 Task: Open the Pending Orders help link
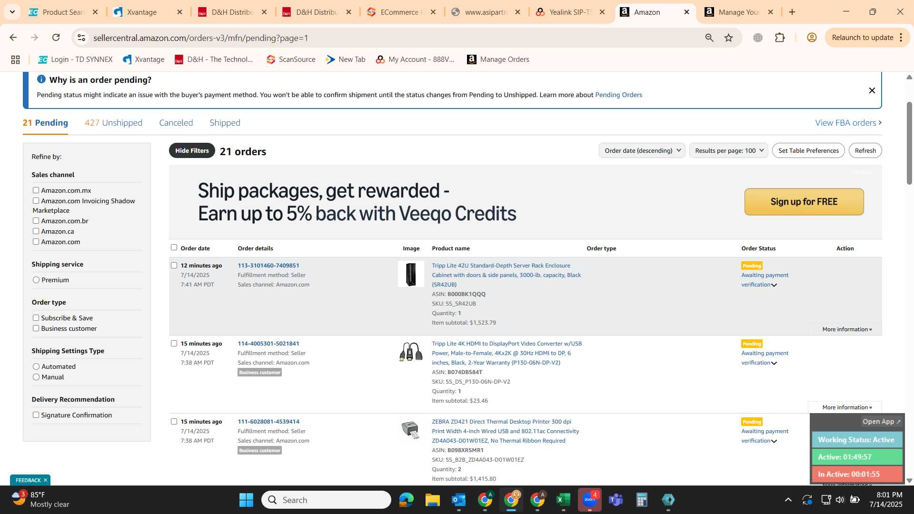[x=618, y=95]
